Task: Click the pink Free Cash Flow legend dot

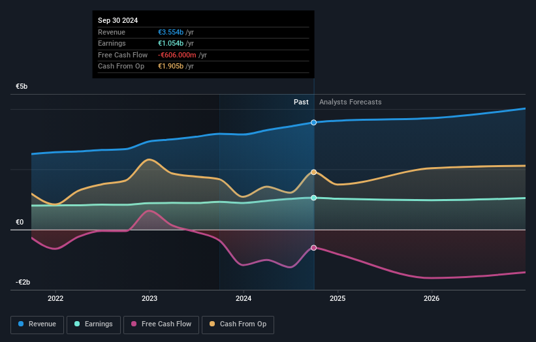Action: [x=134, y=324]
